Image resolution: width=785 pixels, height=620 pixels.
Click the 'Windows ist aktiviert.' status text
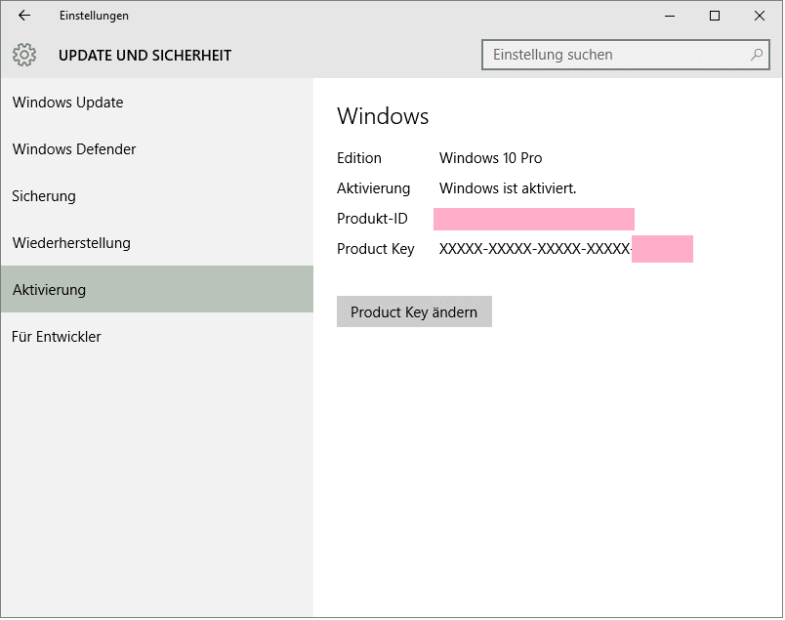pyautogui.click(x=508, y=188)
